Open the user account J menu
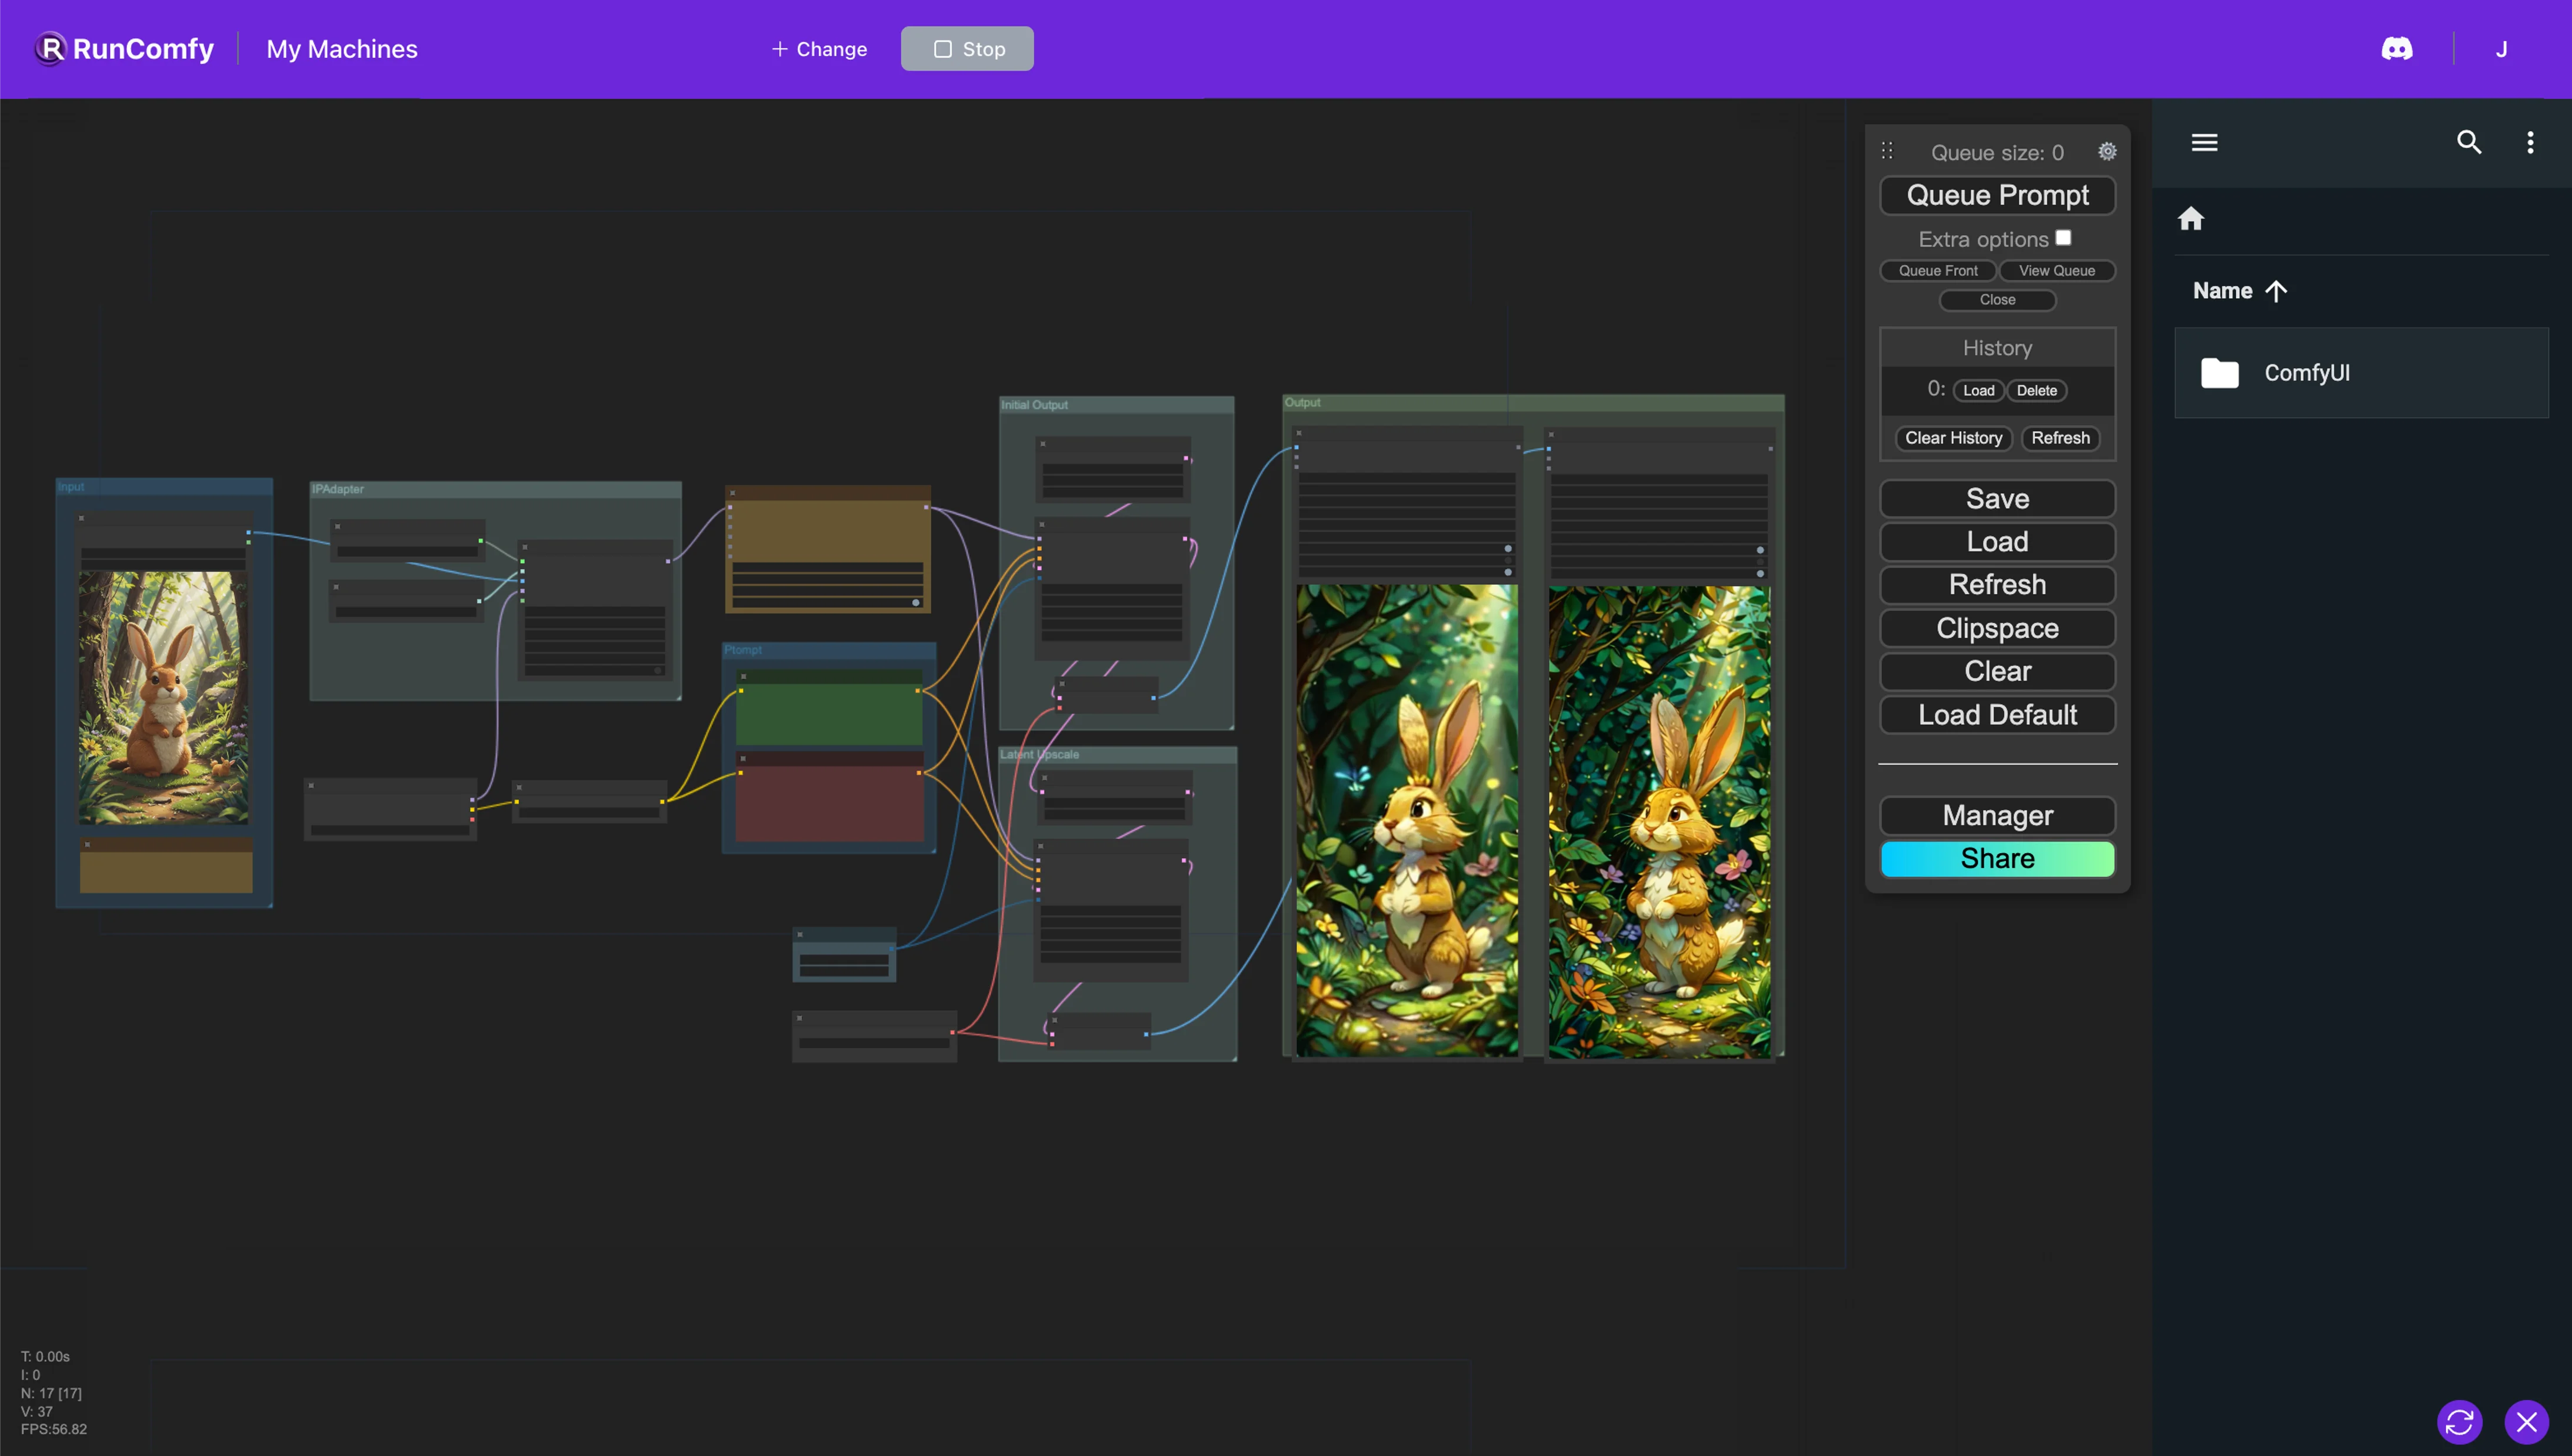The width and height of the screenshot is (2572, 1456). [x=2501, y=49]
